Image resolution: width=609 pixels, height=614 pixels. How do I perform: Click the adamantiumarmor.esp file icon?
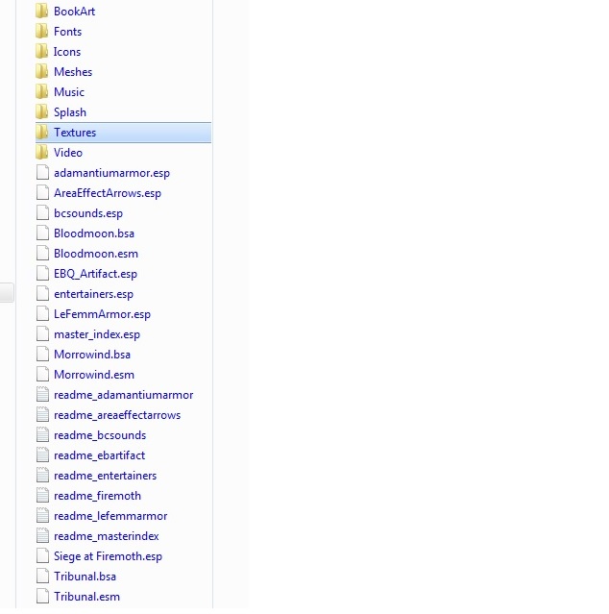[x=42, y=173]
